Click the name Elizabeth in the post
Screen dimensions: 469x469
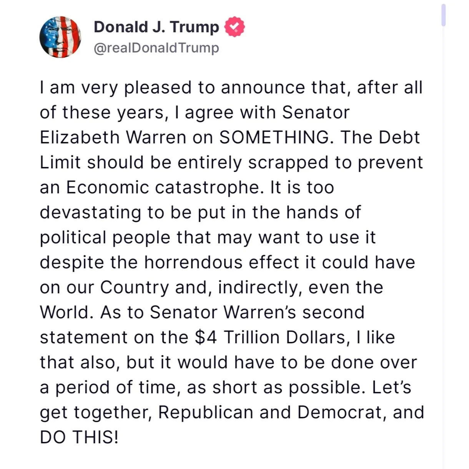pos(80,138)
